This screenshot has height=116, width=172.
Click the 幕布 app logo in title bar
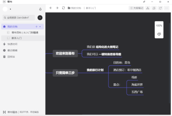tap(4, 2)
